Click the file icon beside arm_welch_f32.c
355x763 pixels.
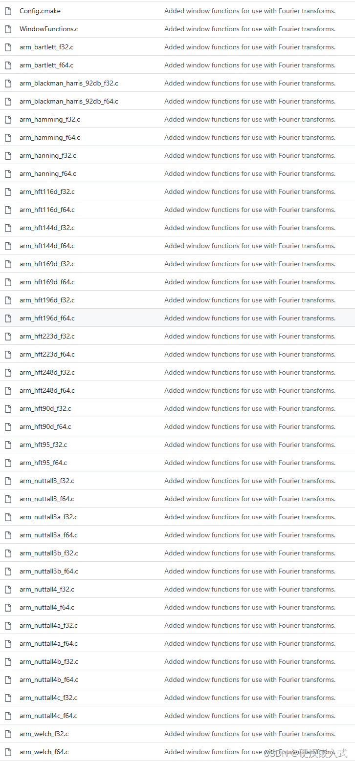[8, 734]
